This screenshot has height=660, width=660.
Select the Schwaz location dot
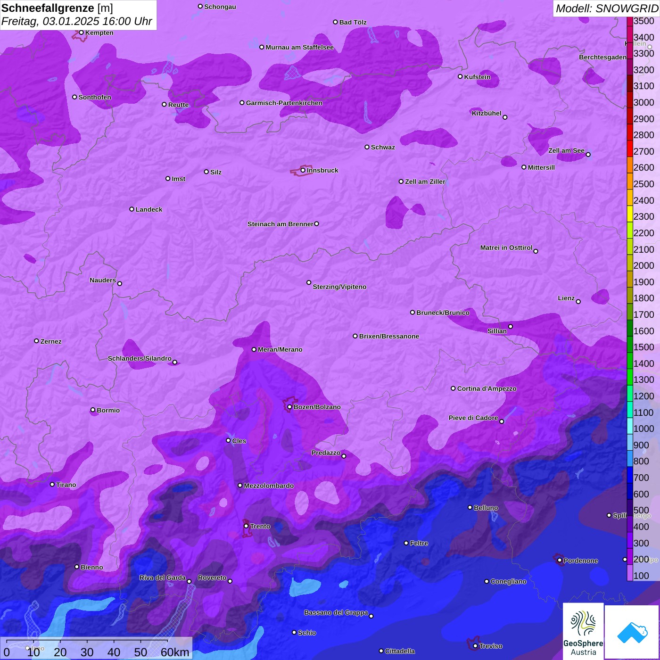(367, 147)
